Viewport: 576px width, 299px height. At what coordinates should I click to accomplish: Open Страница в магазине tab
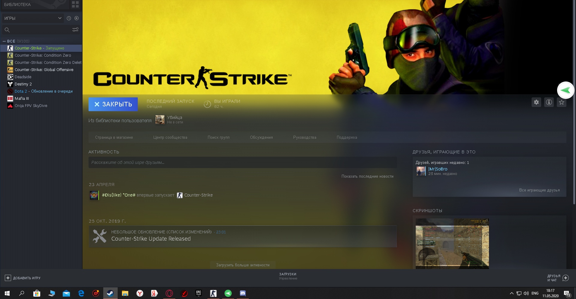click(x=114, y=138)
